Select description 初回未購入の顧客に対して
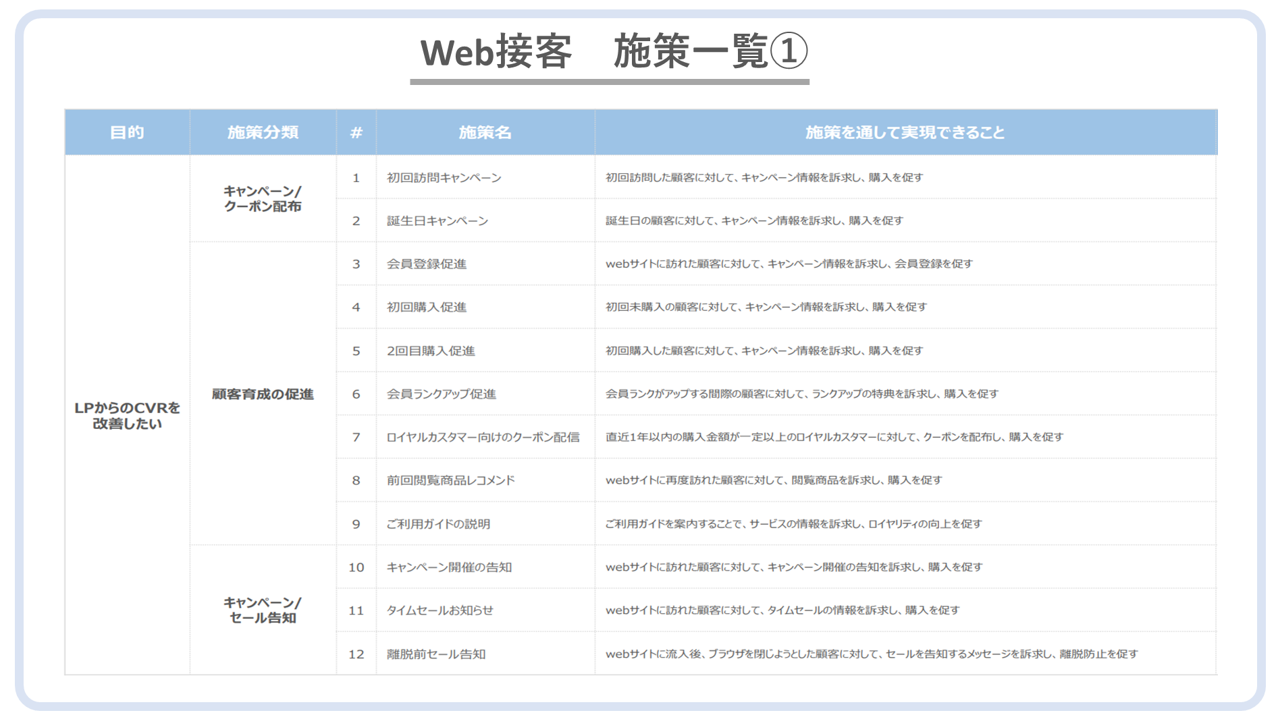 (766, 307)
